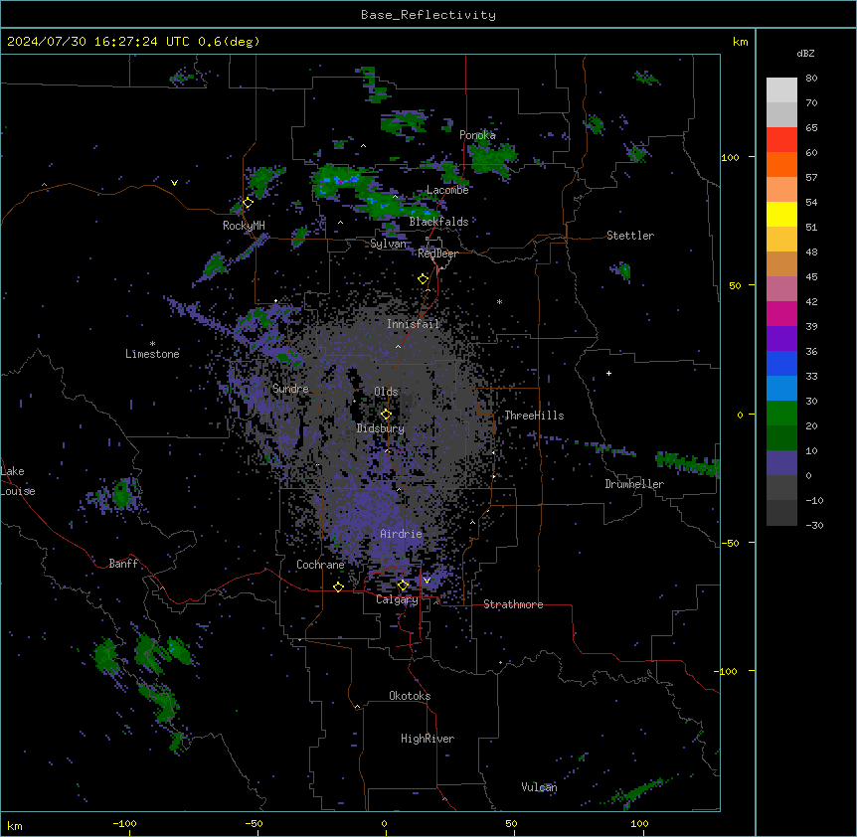Click the dBZ legend heading
This screenshot has width=857, height=837.
[x=805, y=53]
